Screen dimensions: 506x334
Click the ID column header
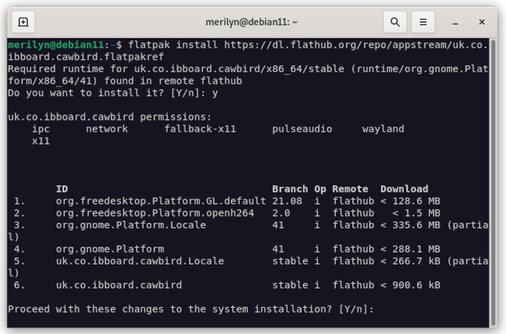pyautogui.click(x=62, y=189)
